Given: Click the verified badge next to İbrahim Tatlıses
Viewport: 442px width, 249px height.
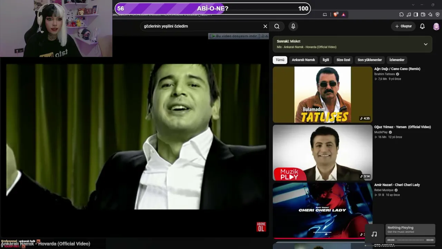Looking at the screenshot, I should tap(397, 74).
